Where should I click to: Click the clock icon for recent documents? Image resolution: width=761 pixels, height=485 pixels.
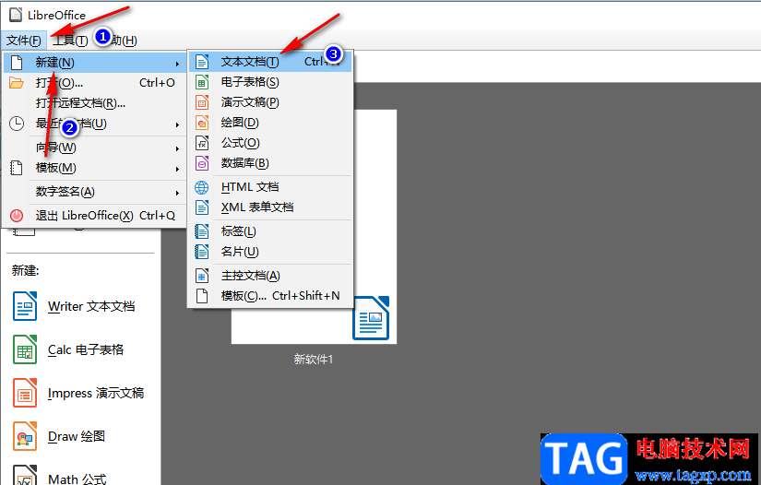coord(17,124)
